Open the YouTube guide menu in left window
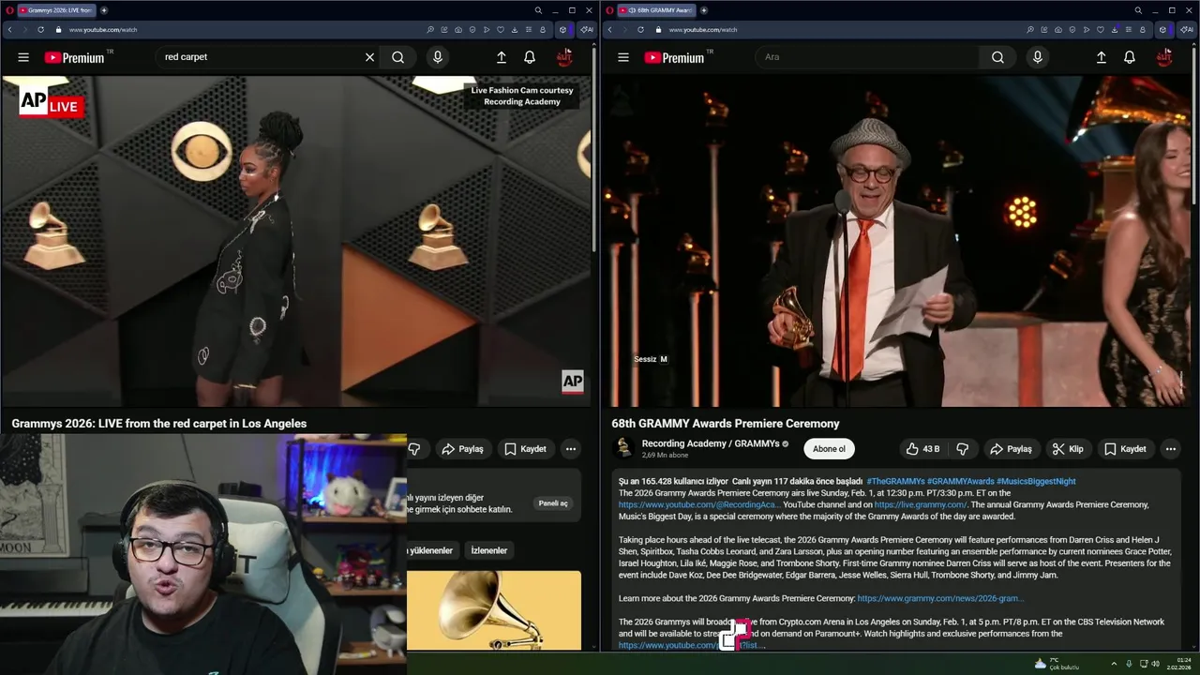Screen dimensions: 1200x675 click(x=23, y=57)
